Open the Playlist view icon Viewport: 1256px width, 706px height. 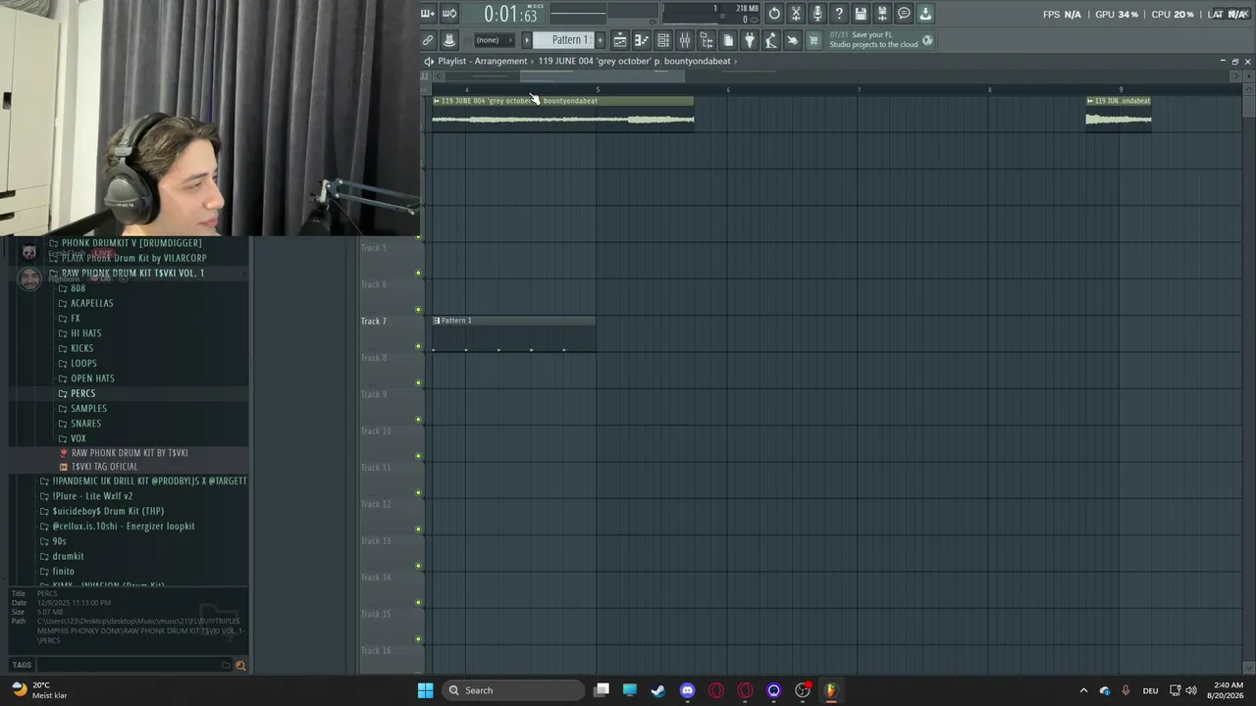tap(620, 40)
